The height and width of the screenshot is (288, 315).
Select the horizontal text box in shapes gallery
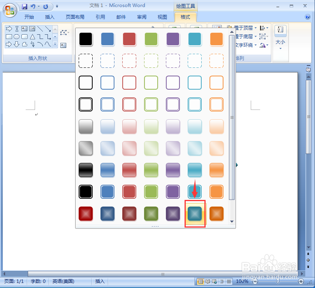pyautogui.click(x=24, y=28)
